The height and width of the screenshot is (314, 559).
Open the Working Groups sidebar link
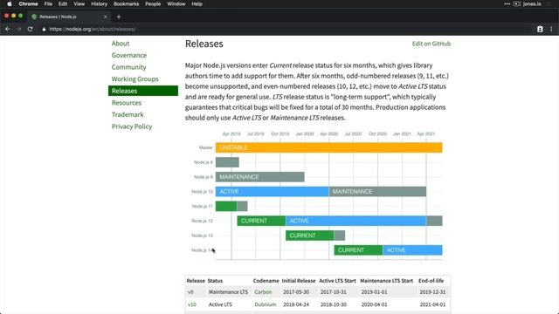click(x=135, y=79)
